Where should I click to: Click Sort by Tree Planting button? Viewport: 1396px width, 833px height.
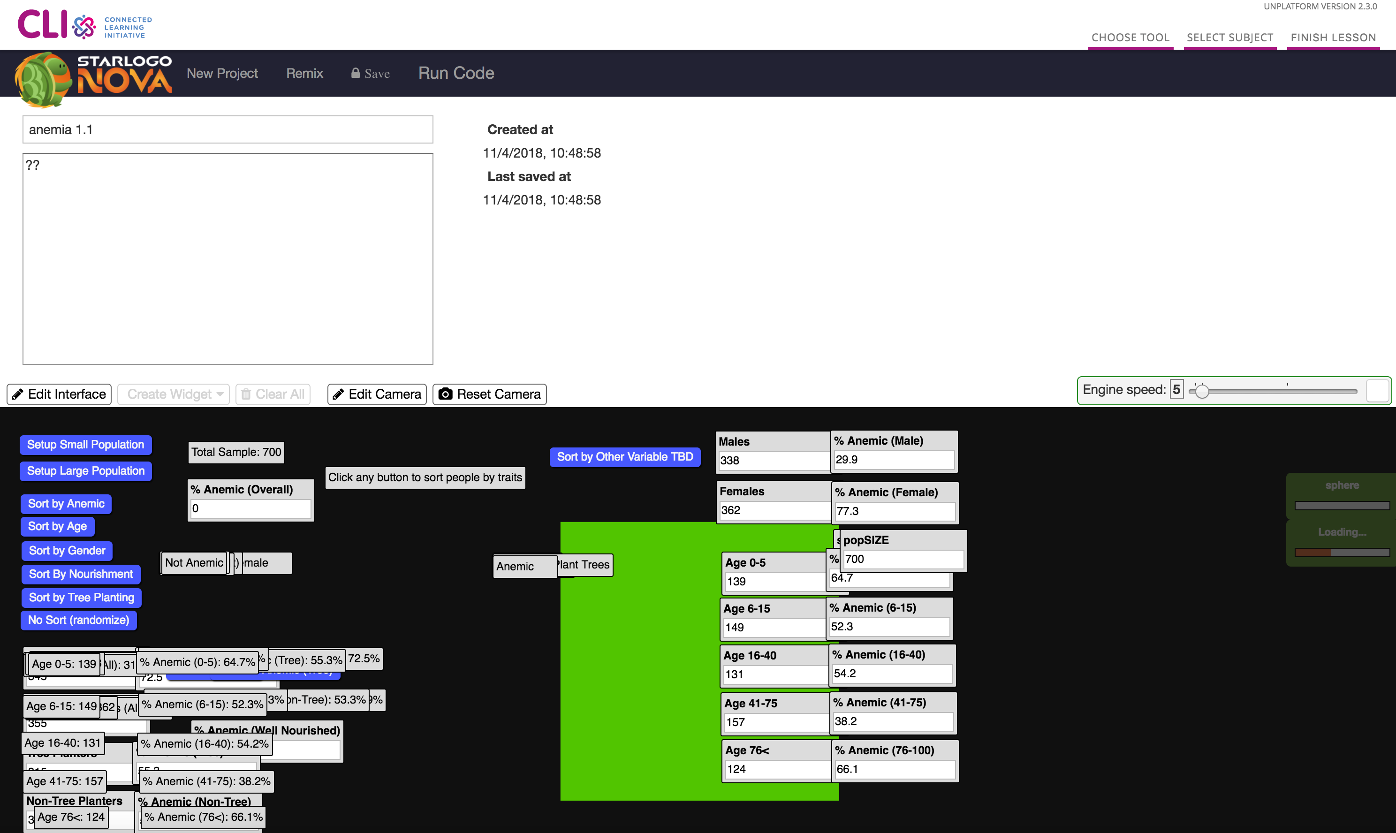pyautogui.click(x=82, y=597)
